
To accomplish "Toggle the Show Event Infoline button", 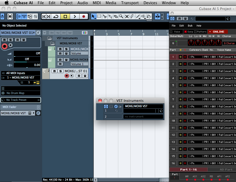I will (x=24, y=16).
